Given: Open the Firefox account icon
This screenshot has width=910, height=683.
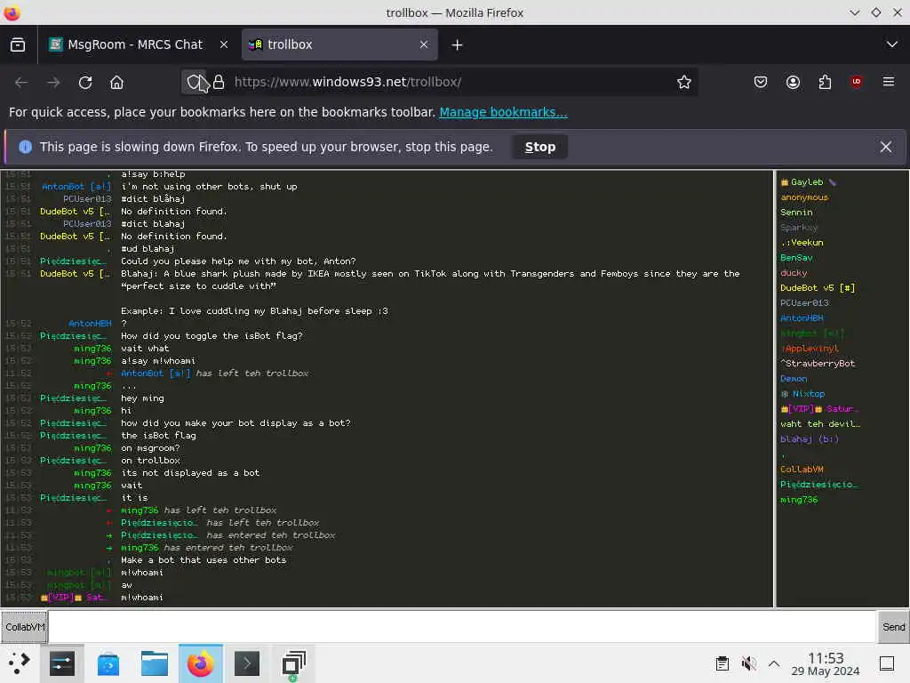Looking at the screenshot, I should 793,83.
